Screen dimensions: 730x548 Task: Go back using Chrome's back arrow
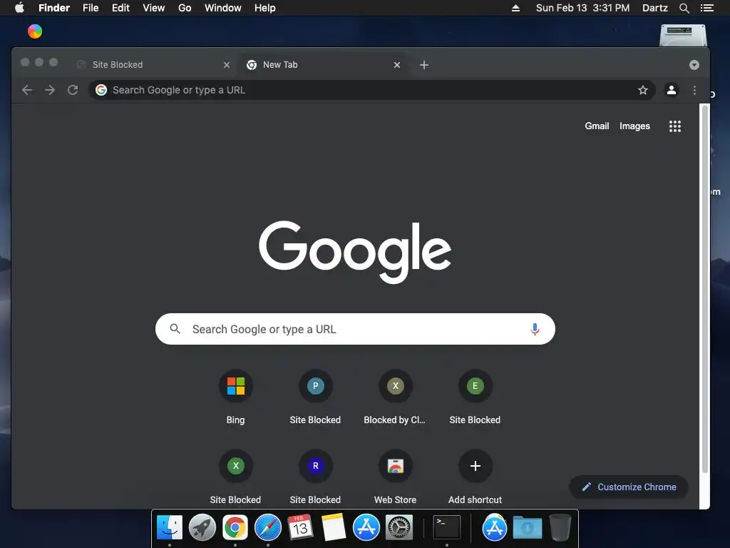(x=27, y=90)
